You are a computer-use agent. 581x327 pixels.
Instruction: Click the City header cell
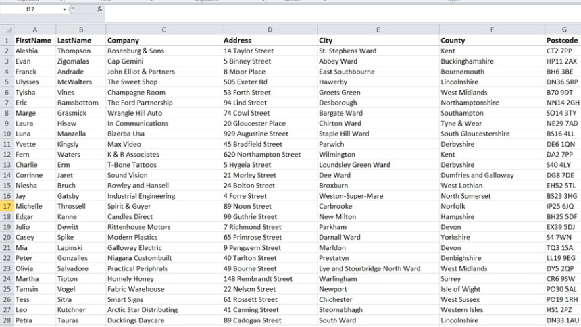pos(378,40)
